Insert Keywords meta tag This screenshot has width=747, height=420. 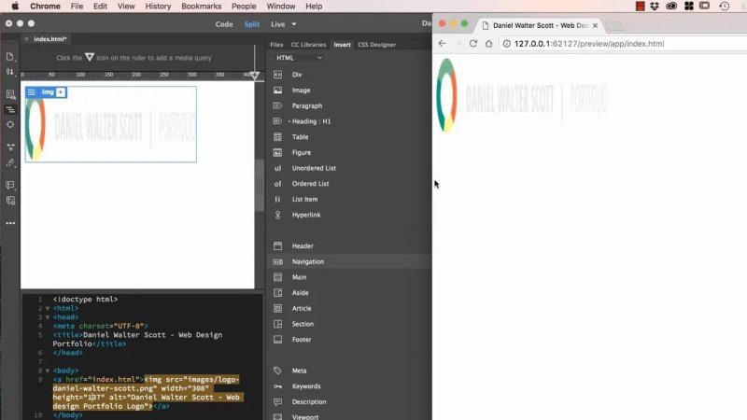pyautogui.click(x=306, y=386)
